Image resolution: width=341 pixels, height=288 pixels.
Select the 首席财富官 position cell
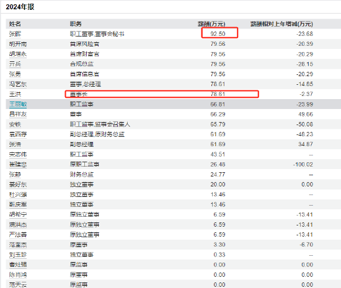[x=84, y=54]
